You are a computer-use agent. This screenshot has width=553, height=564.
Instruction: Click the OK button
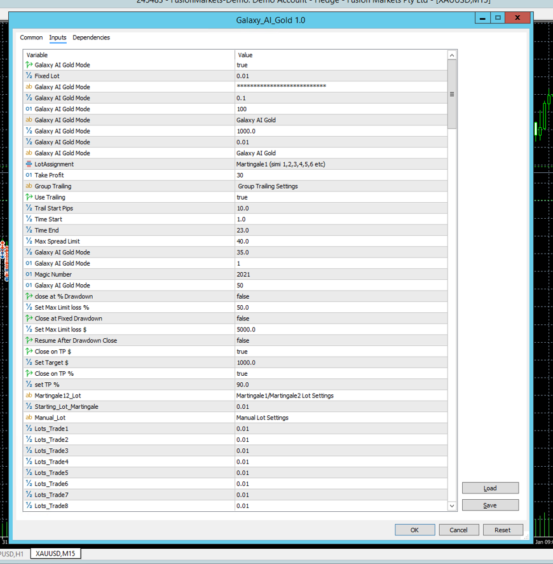(x=414, y=530)
